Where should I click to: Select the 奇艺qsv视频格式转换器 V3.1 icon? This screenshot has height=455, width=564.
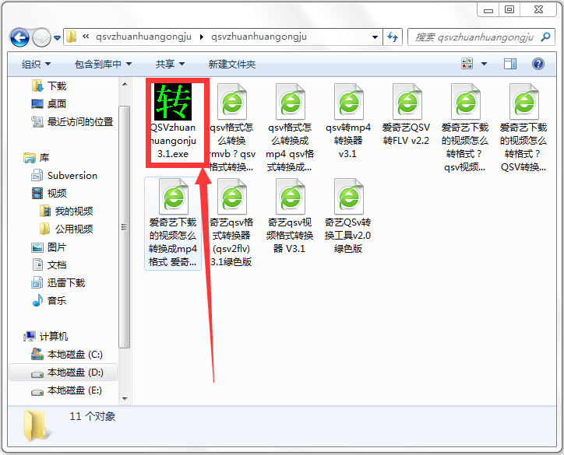(x=291, y=197)
